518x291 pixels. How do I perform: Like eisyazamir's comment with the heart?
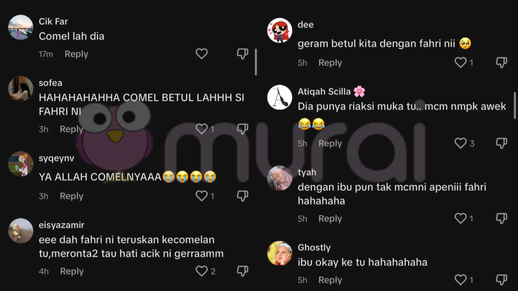point(202,271)
